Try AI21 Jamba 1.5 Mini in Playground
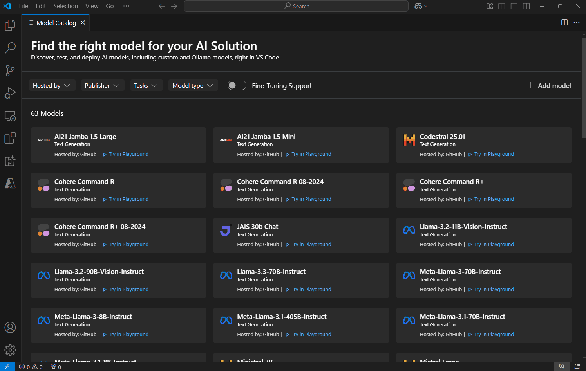Image resolution: width=586 pixels, height=371 pixels. 308,154
